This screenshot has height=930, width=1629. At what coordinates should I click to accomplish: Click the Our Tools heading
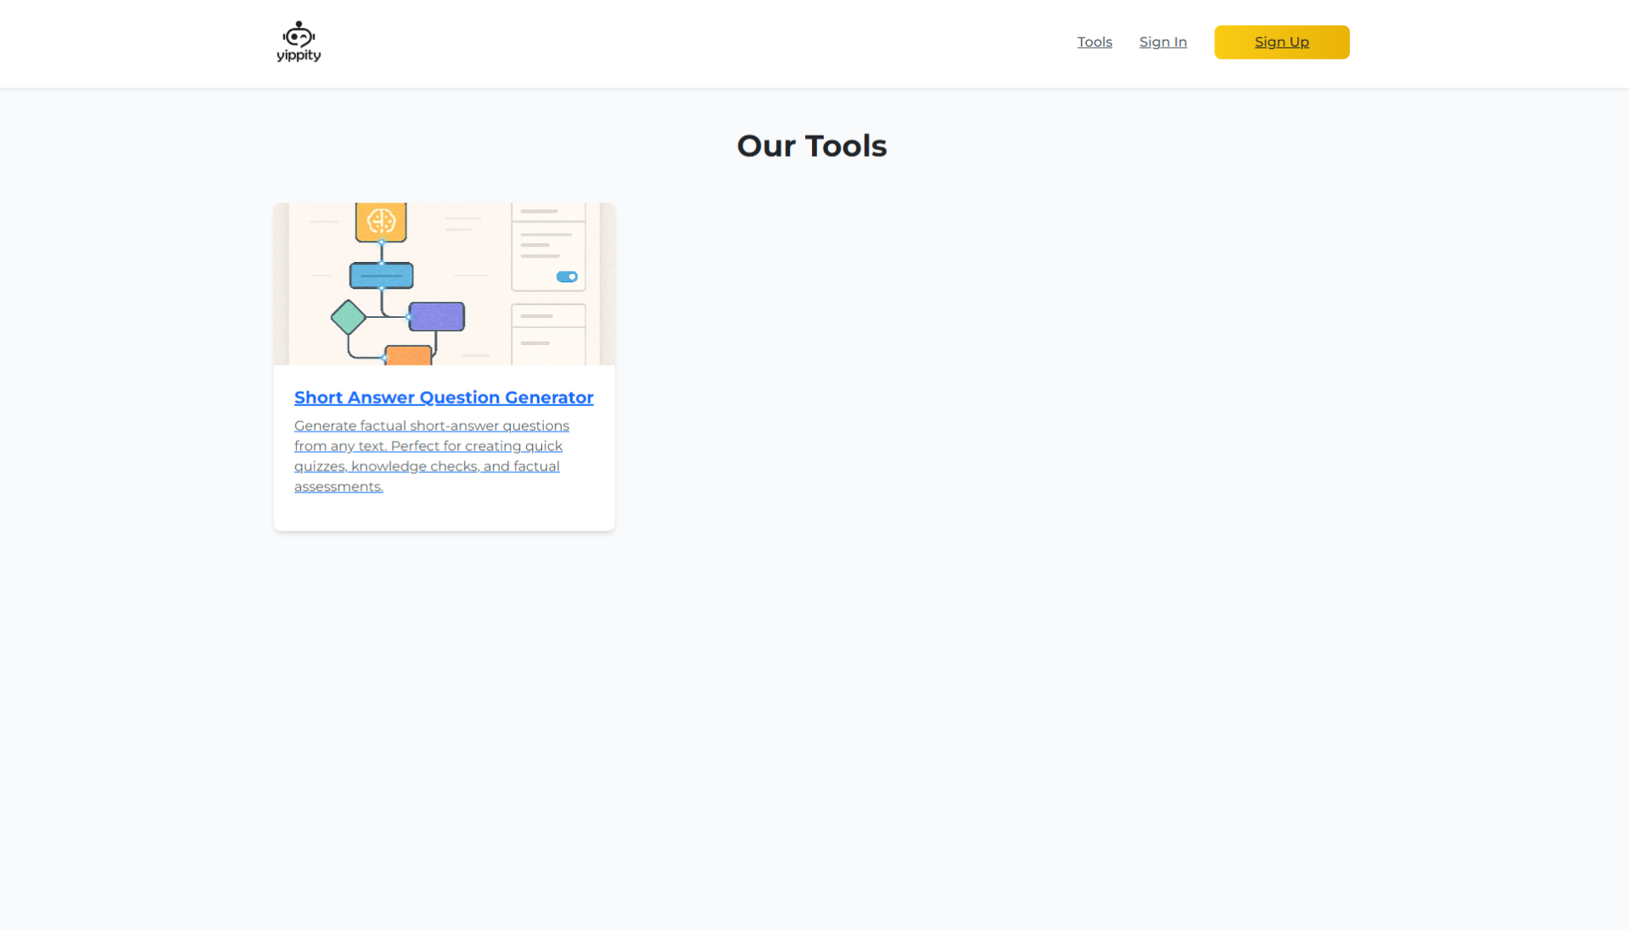(x=811, y=146)
